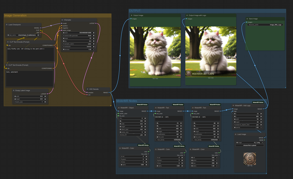This screenshot has height=179, width=293.
Task: Select the OUTPUT group title
Action: (135, 11)
